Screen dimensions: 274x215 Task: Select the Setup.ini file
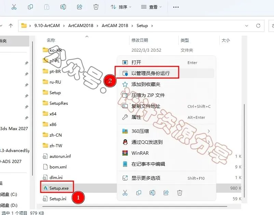pyautogui.click(x=58, y=199)
